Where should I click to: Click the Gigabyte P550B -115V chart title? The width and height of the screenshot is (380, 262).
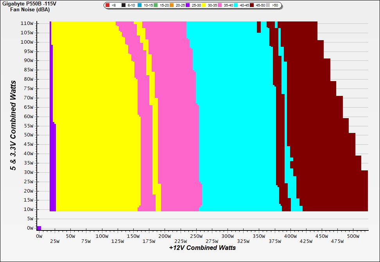(x=29, y=3)
